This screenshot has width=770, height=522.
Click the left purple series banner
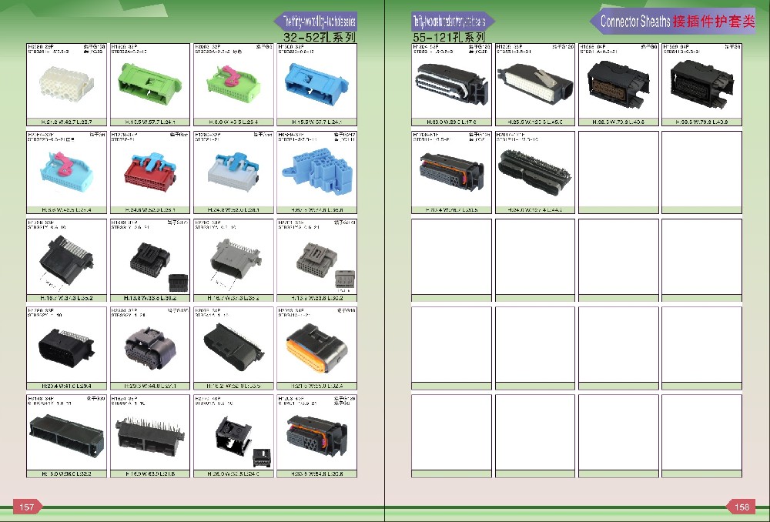pos(315,21)
